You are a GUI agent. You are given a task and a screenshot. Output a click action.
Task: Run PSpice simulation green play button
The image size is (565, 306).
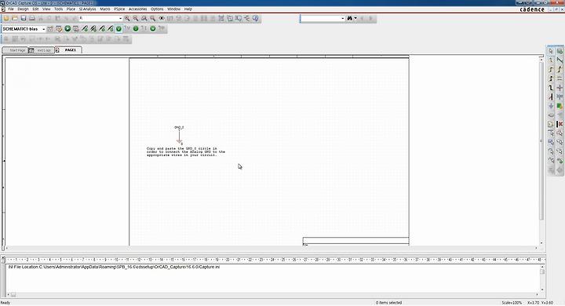pyautogui.click(x=67, y=28)
